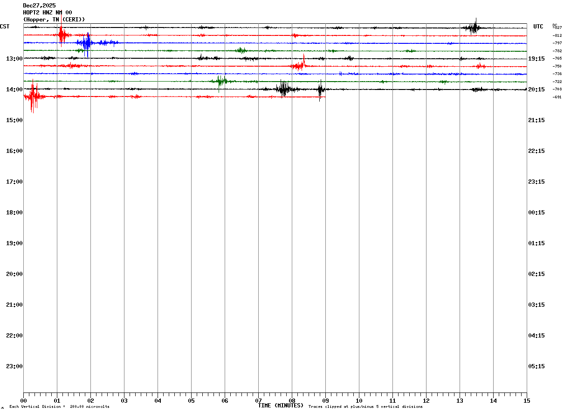Select the -827 DC offset value
The height and width of the screenshot is (413, 564).
click(557, 28)
